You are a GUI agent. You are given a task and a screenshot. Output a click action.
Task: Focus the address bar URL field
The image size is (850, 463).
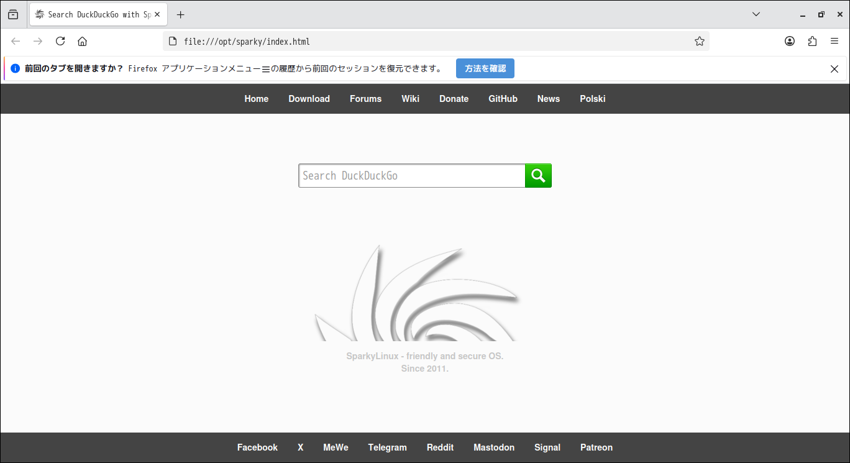435,42
